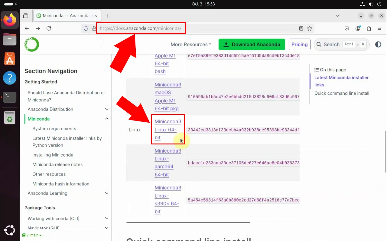Open power menu in top bar
The height and width of the screenshot is (241, 387).
point(380,4)
